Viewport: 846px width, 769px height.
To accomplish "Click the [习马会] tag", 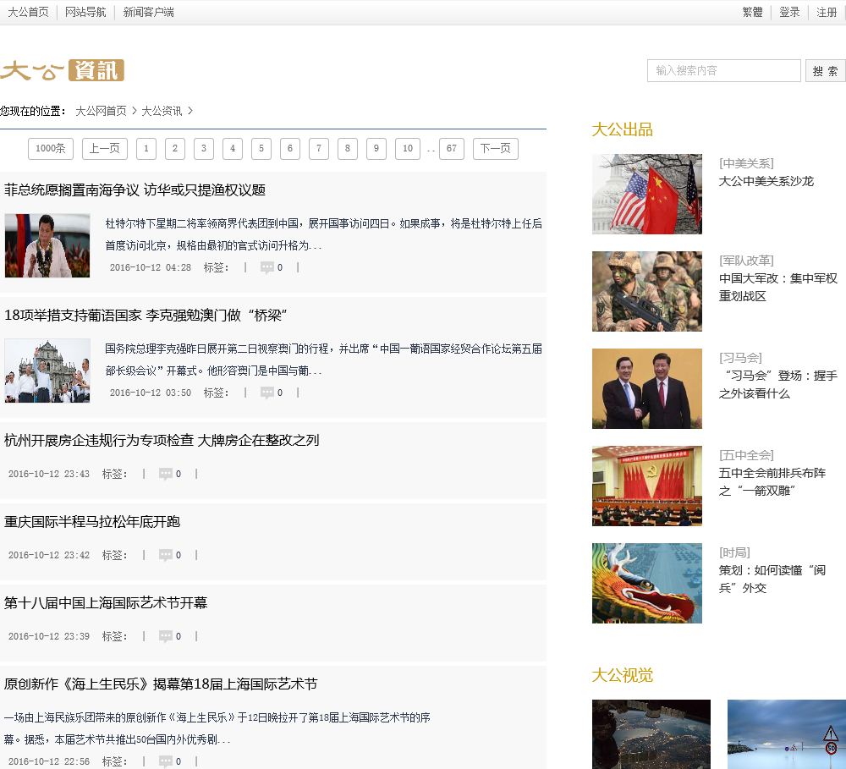I will point(740,358).
